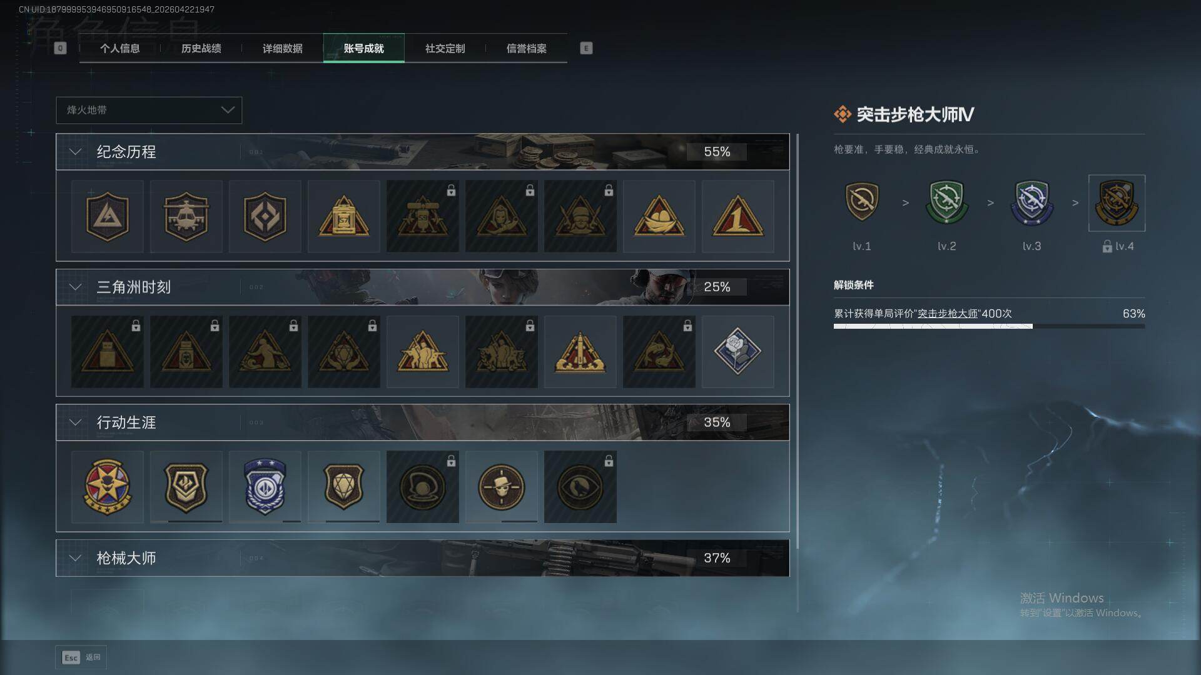Click the locked eye raven badge
Viewport: 1201px width, 675px height.
pyautogui.click(x=580, y=487)
